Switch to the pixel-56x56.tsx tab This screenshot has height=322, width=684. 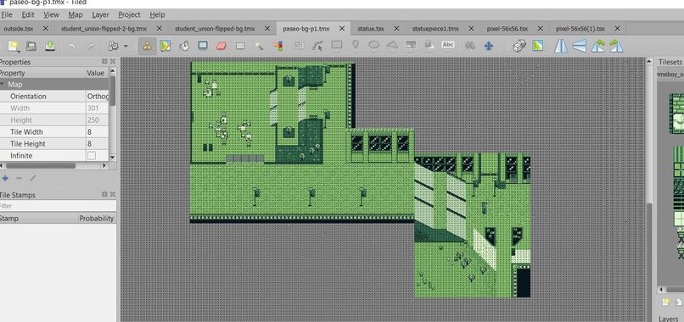coord(507,28)
